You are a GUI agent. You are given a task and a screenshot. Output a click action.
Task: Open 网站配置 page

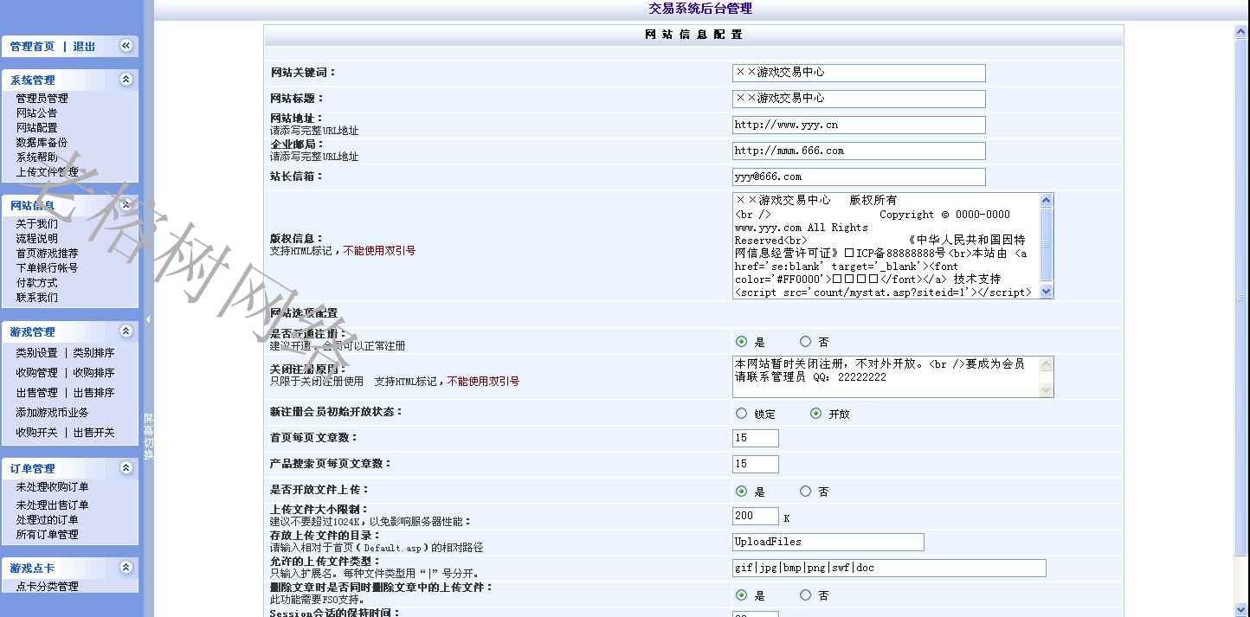click(x=36, y=128)
